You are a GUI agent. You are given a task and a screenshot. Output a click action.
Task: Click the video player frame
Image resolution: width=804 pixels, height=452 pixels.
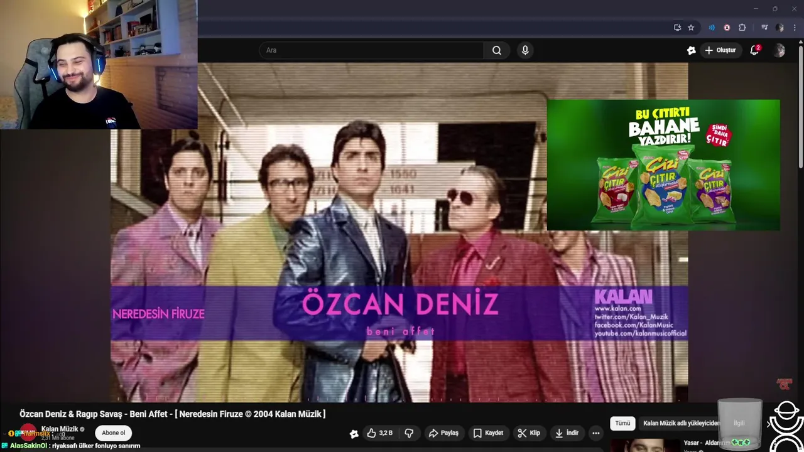coord(399,232)
